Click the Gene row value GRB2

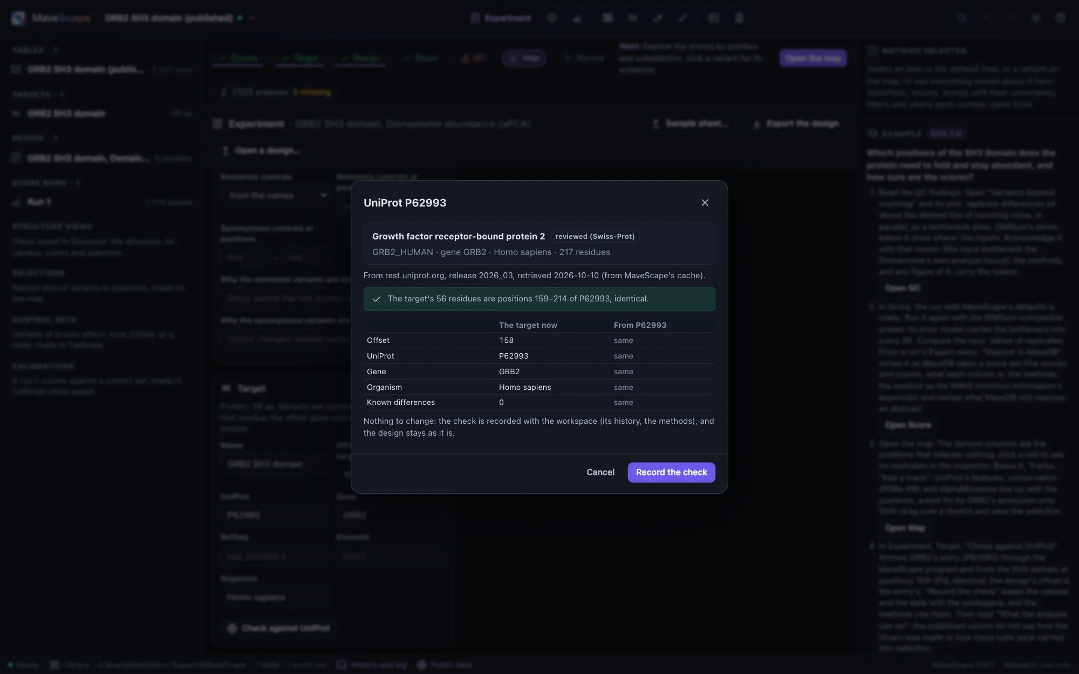point(509,372)
